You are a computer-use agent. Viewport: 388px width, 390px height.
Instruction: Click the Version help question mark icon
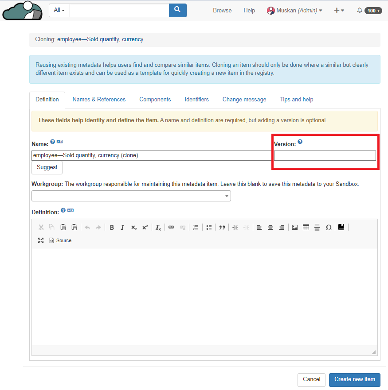coord(300,142)
